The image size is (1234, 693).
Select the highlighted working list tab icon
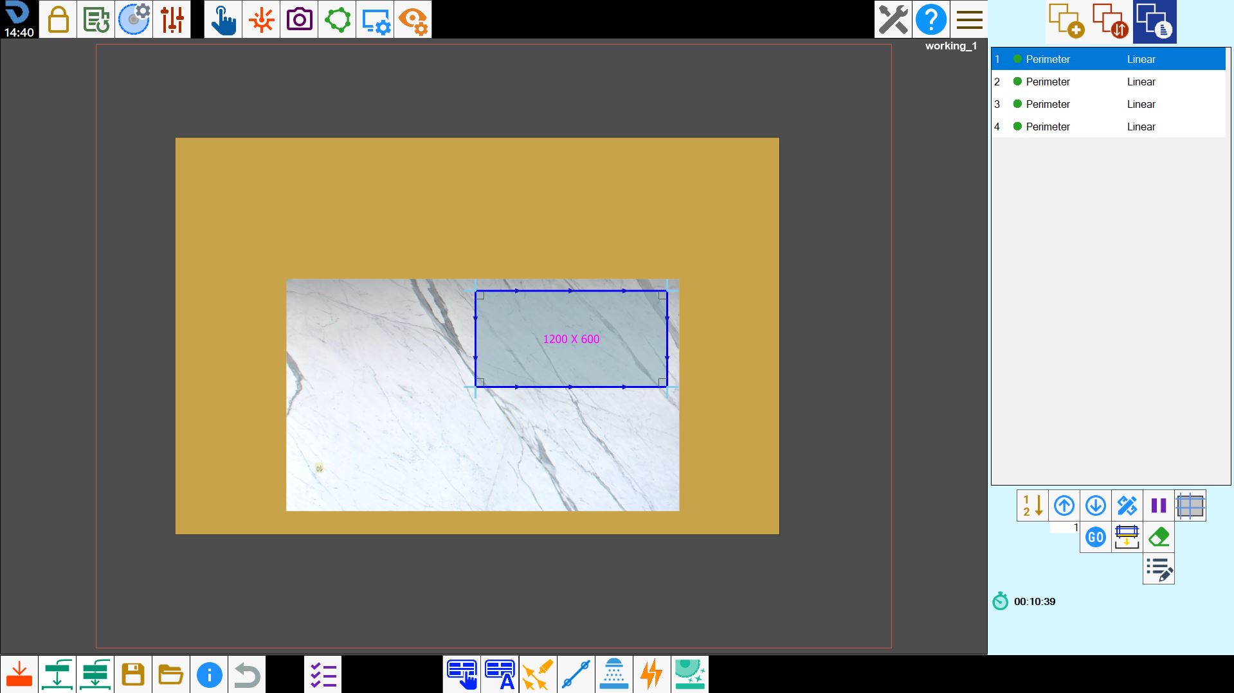coord(1155,21)
